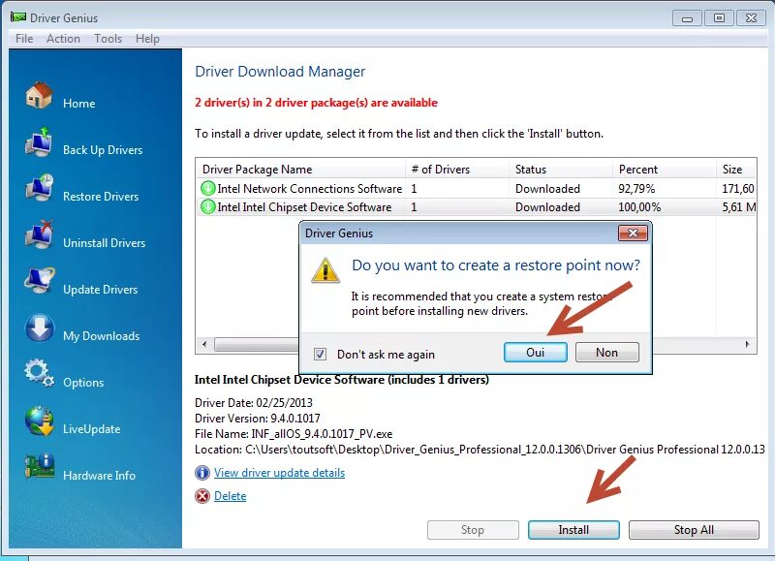
Task: Click the Delete link
Action: tap(230, 496)
